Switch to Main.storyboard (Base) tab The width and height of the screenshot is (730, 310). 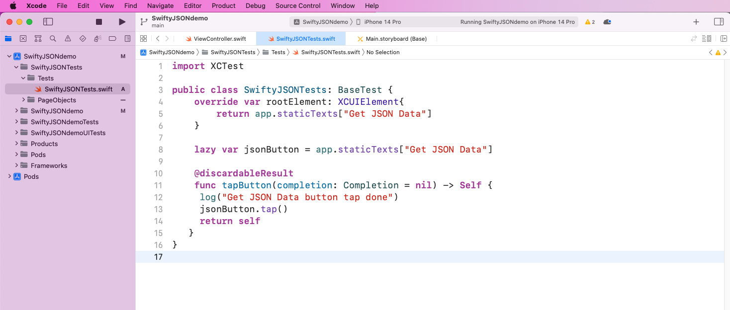(391, 38)
